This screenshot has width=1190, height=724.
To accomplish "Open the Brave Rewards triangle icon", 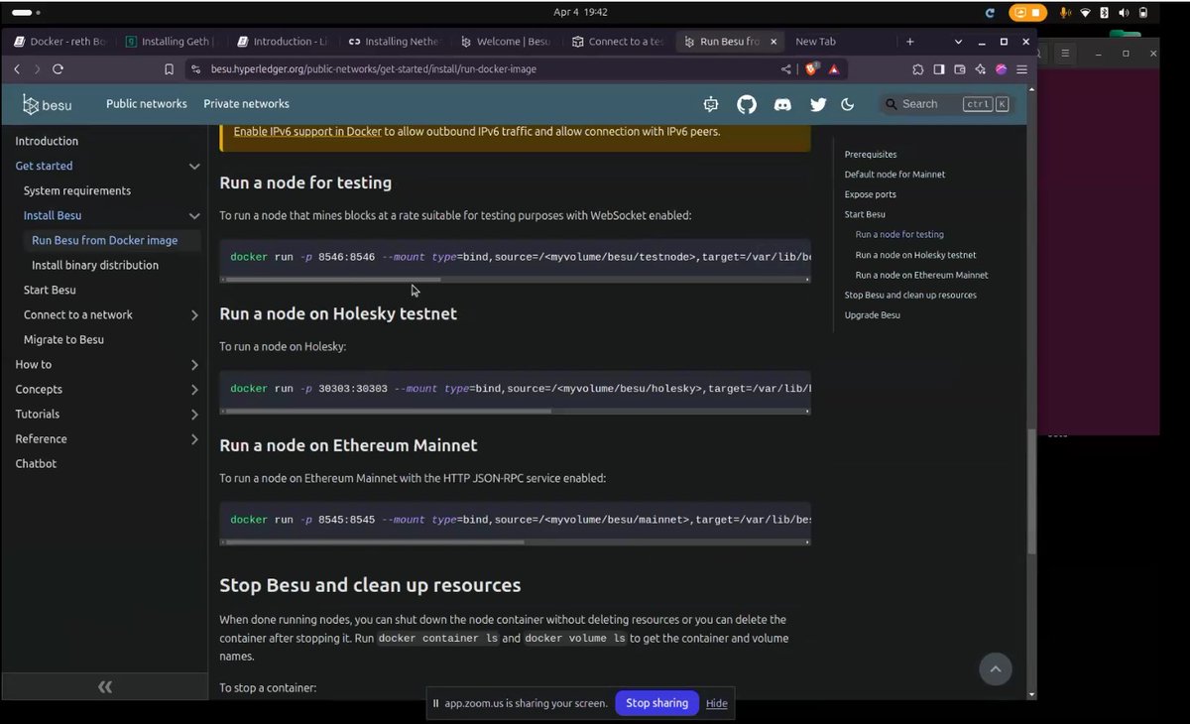I will coord(834,69).
